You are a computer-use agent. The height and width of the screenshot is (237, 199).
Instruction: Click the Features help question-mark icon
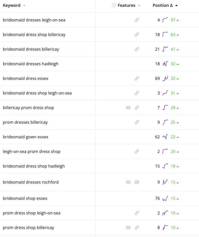[114, 6]
